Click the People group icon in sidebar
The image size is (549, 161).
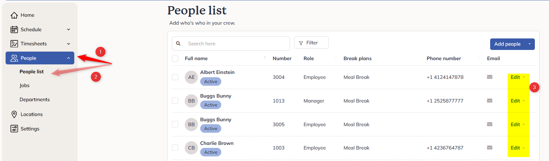[14, 58]
